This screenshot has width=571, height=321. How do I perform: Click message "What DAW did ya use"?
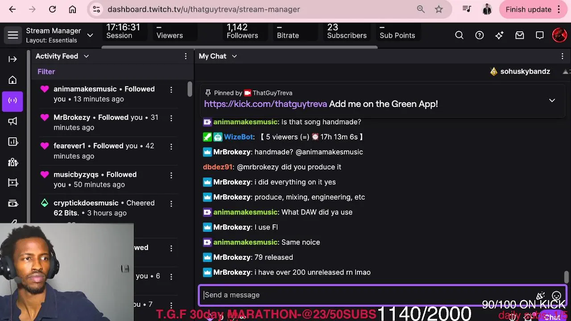[317, 212]
